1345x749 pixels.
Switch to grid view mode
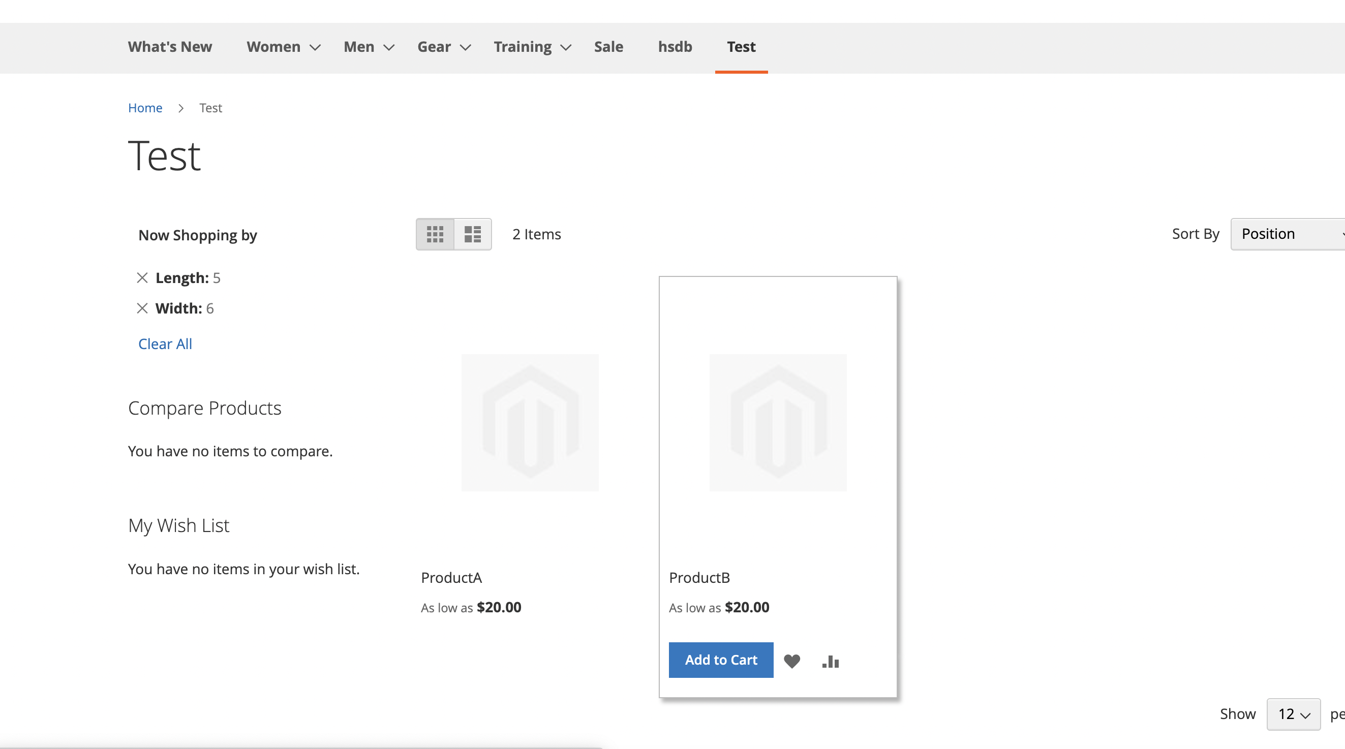(x=435, y=234)
